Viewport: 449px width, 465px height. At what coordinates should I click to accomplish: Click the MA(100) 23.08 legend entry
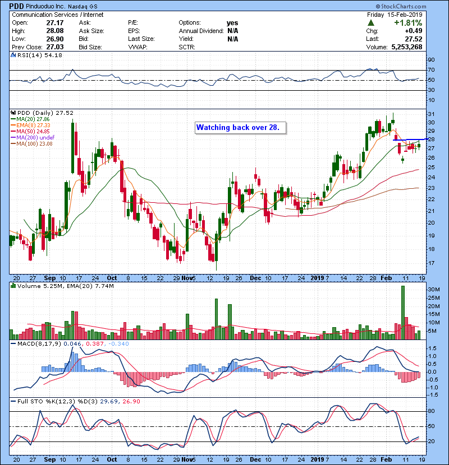pos(31,144)
